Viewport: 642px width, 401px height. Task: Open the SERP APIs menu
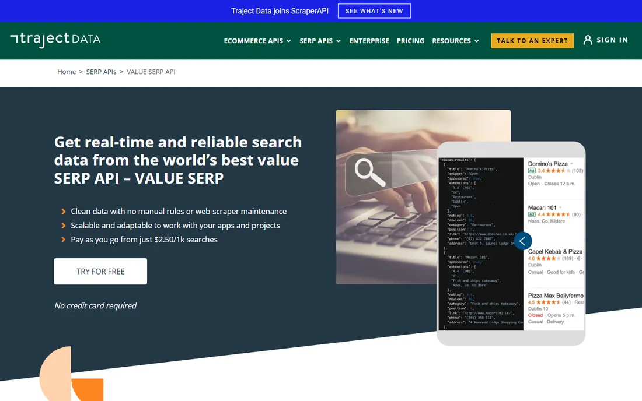click(320, 41)
